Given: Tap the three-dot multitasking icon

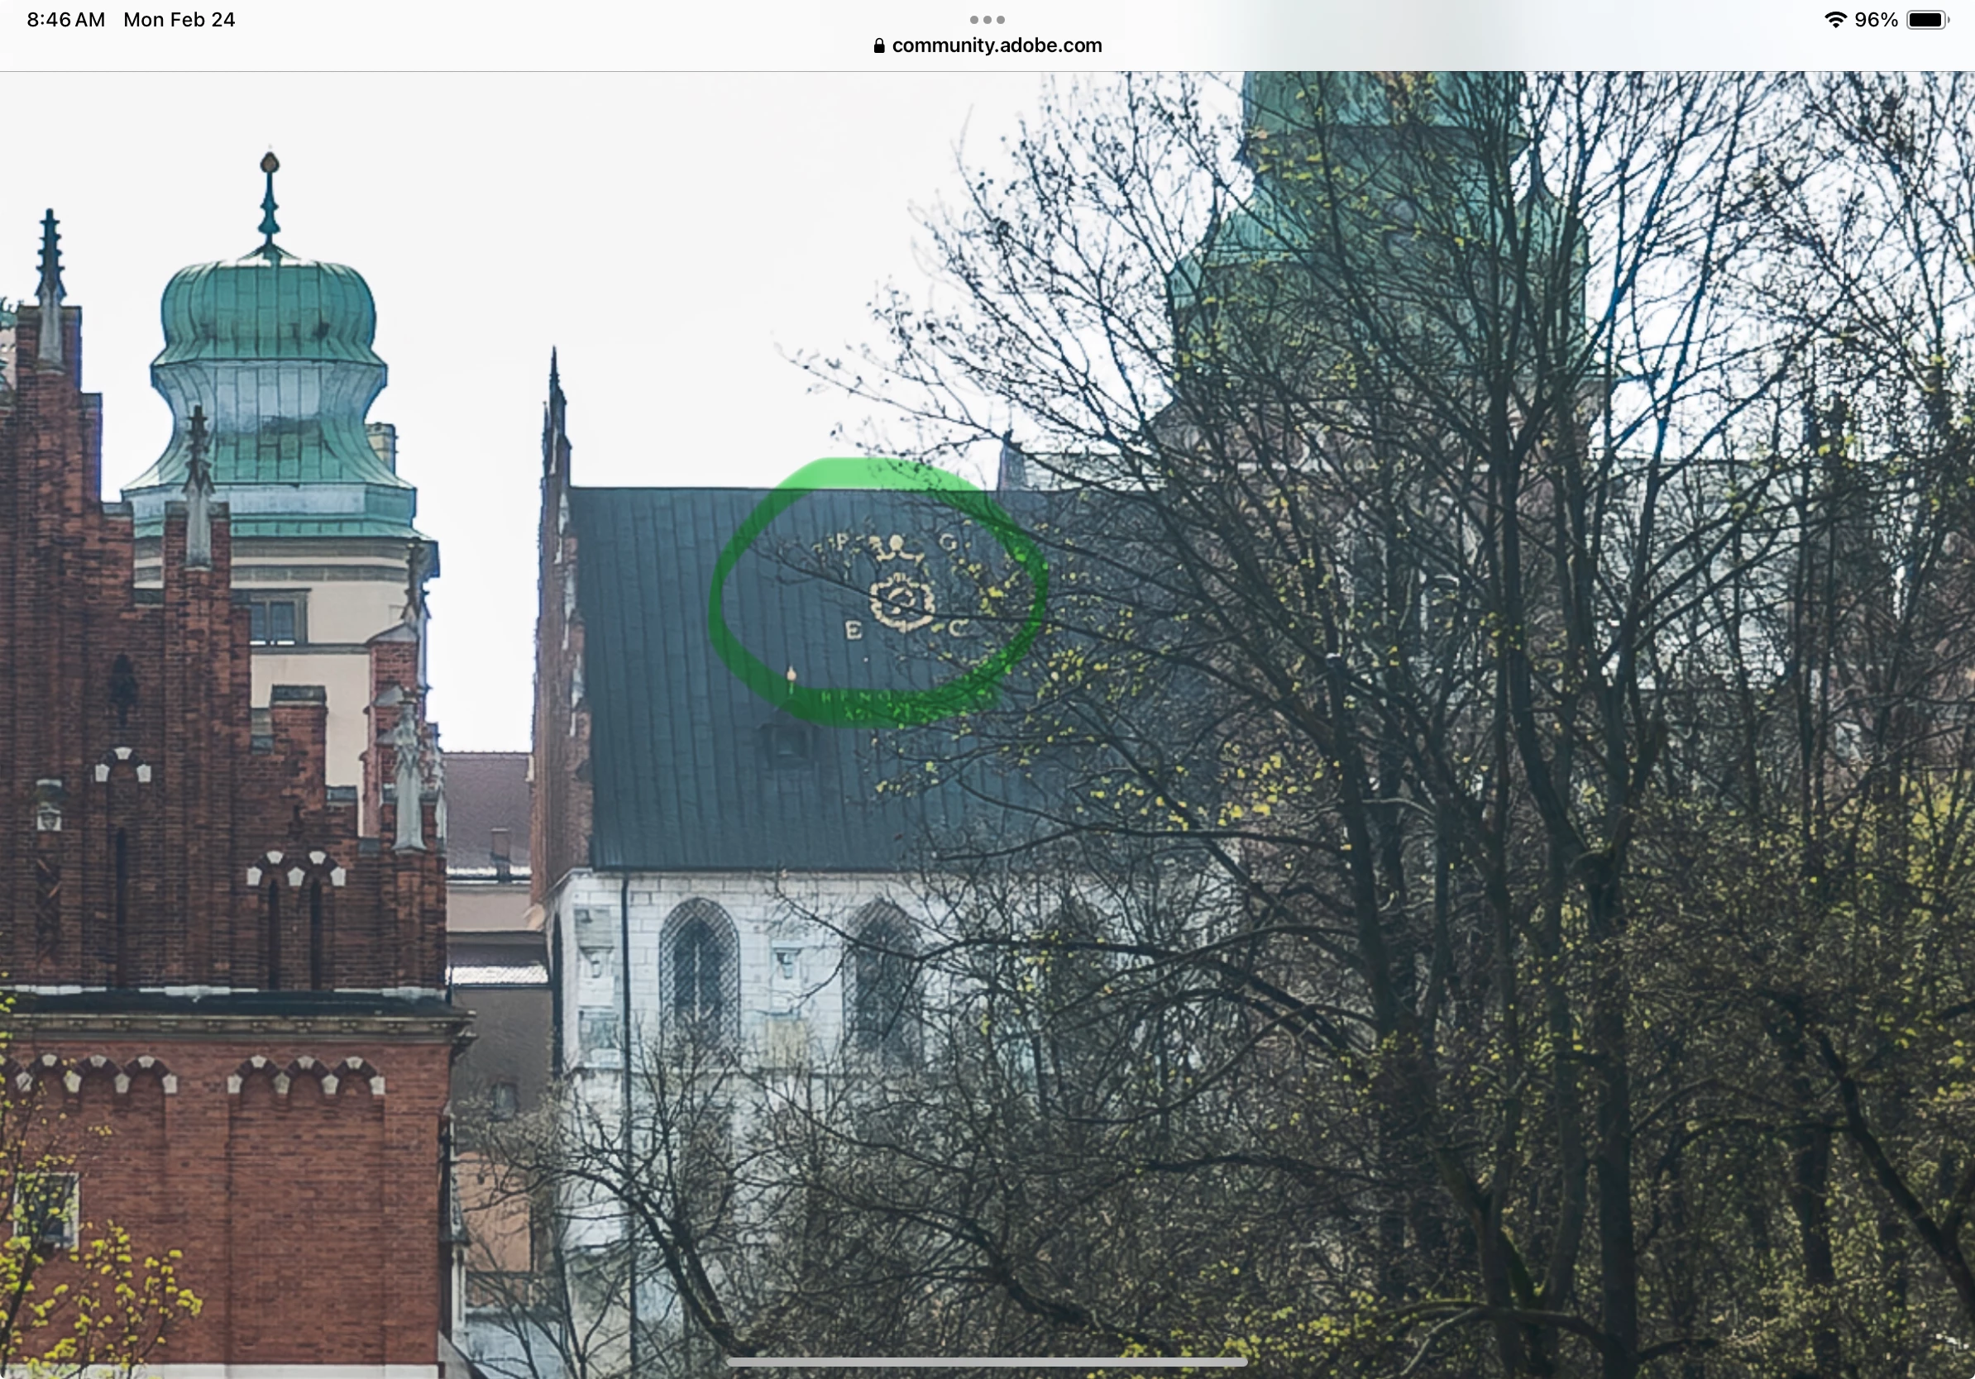Looking at the screenshot, I should (x=987, y=20).
